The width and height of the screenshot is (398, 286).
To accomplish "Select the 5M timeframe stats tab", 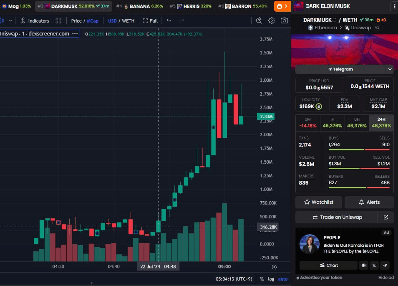I will [307, 123].
